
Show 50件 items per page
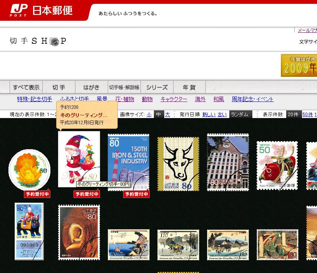[307, 115]
